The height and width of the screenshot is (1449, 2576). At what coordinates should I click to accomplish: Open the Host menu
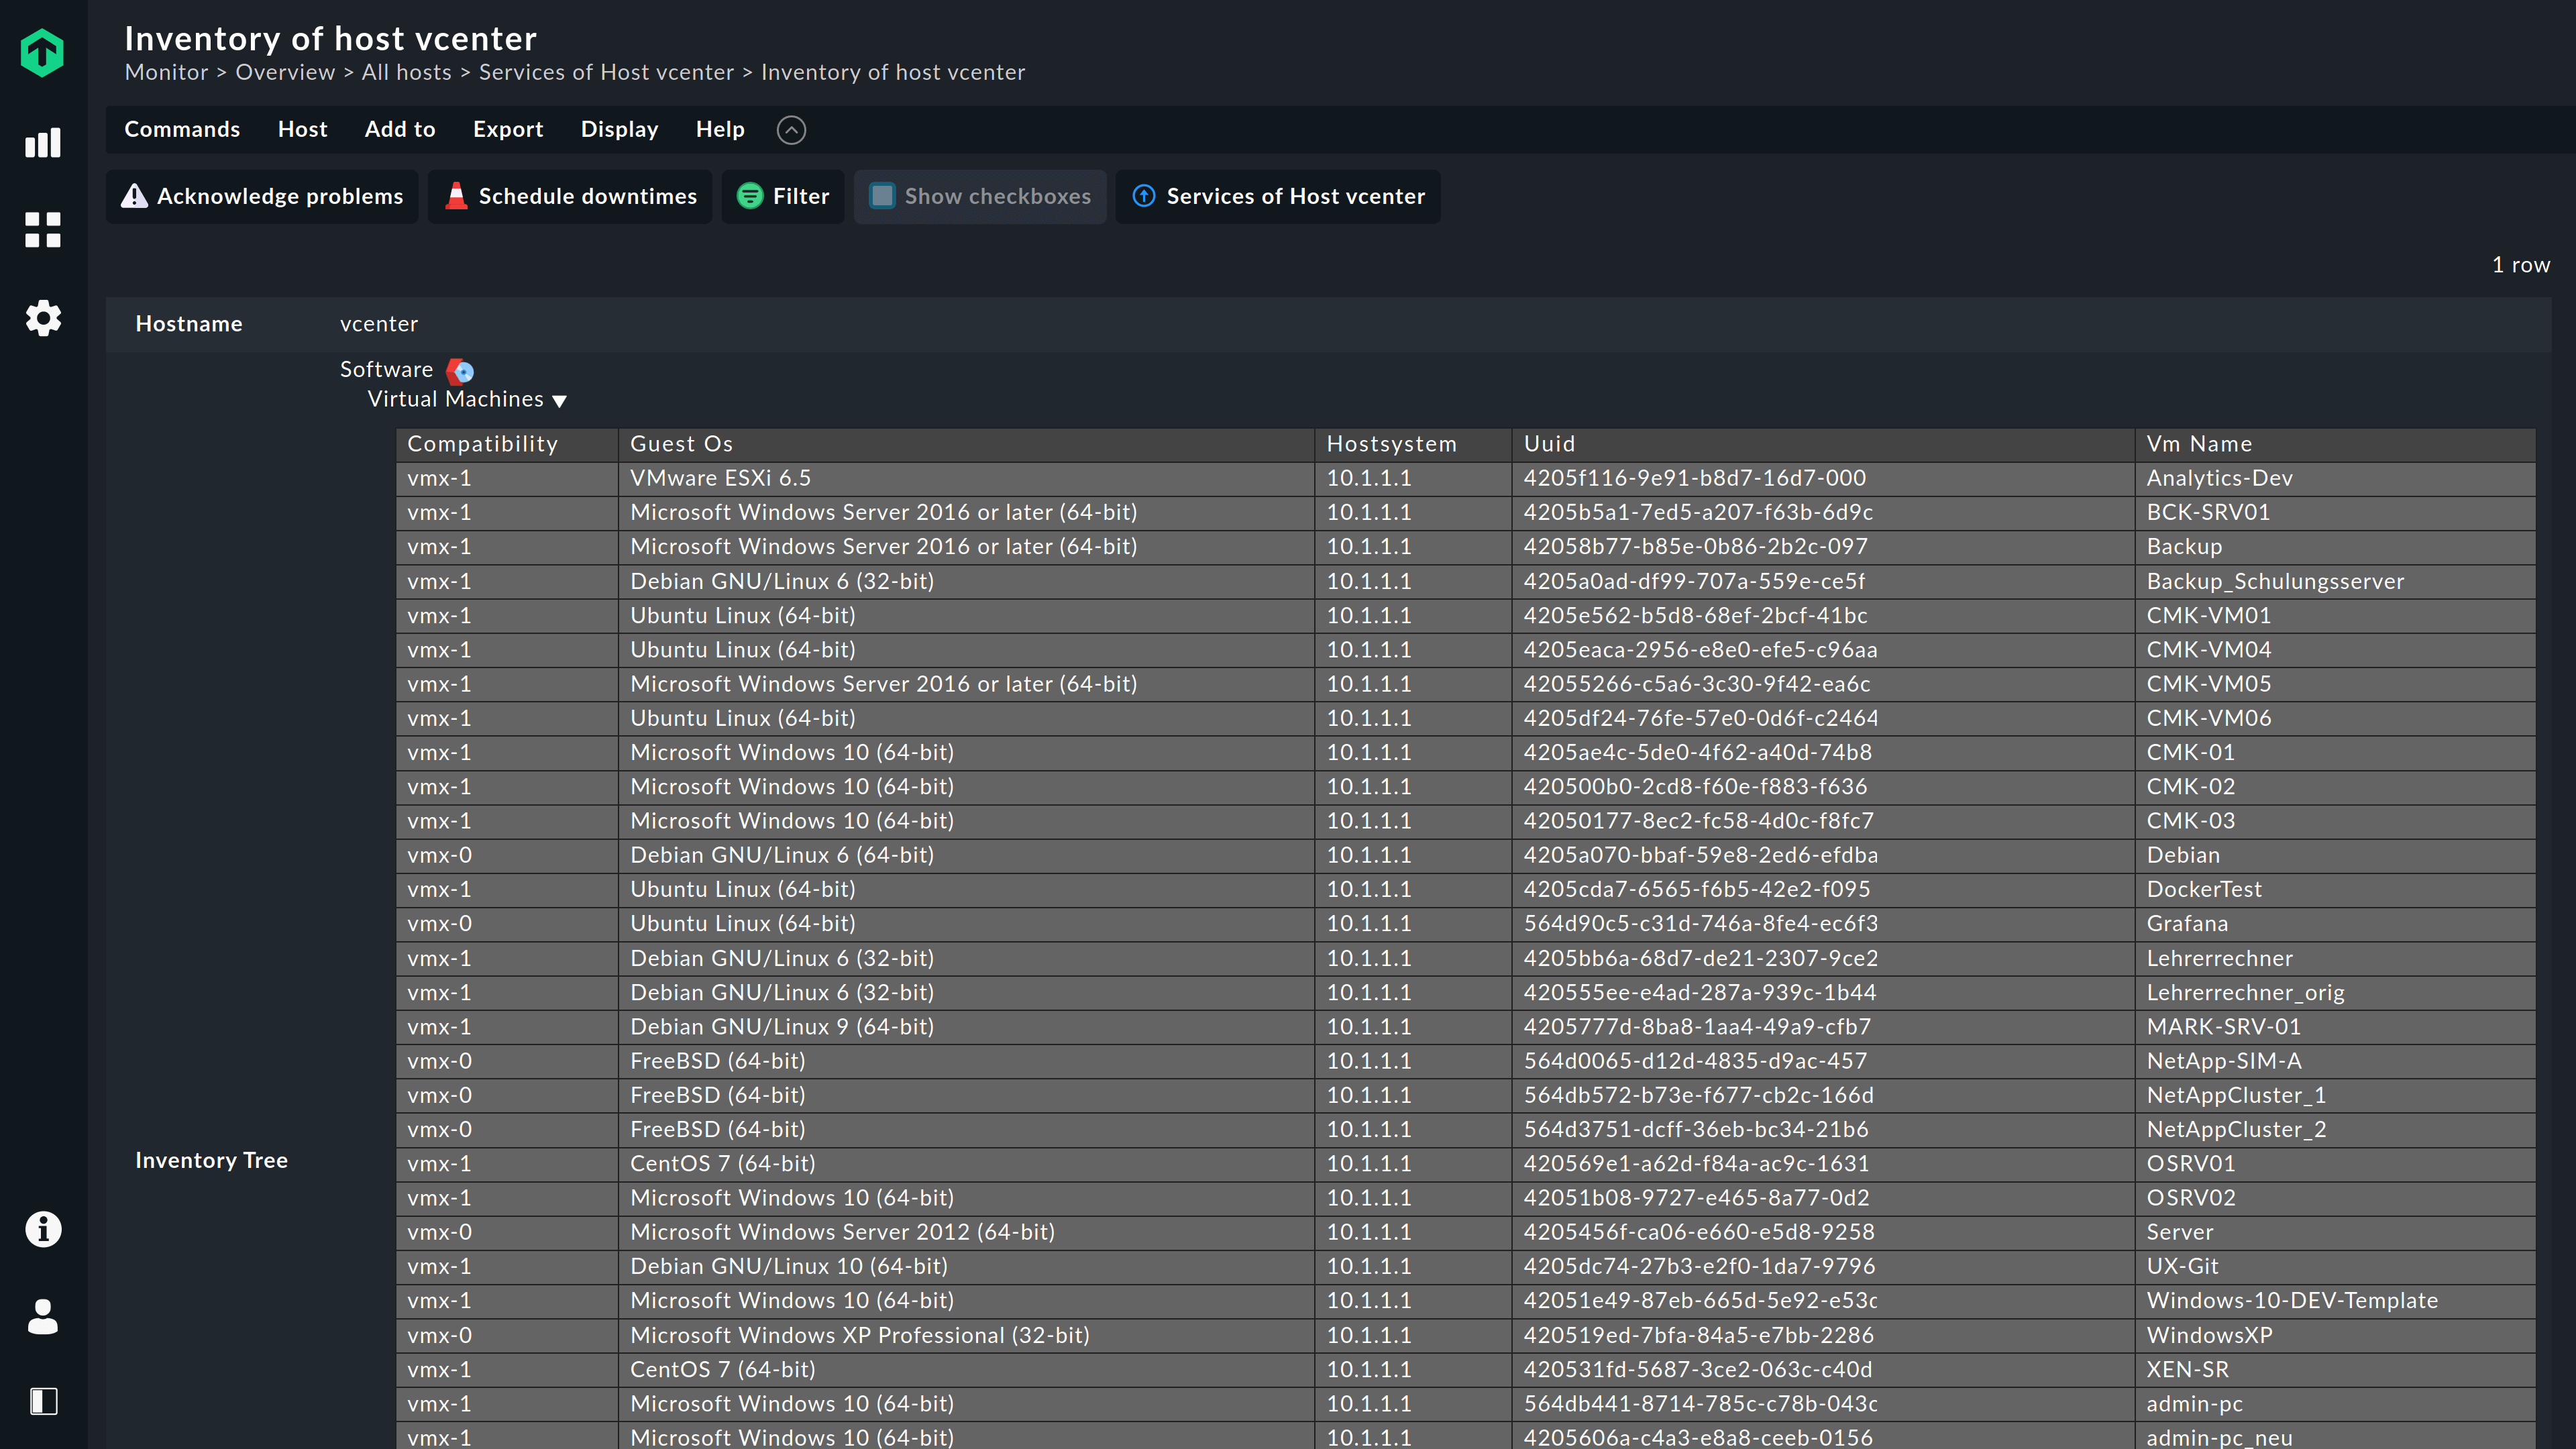(303, 129)
